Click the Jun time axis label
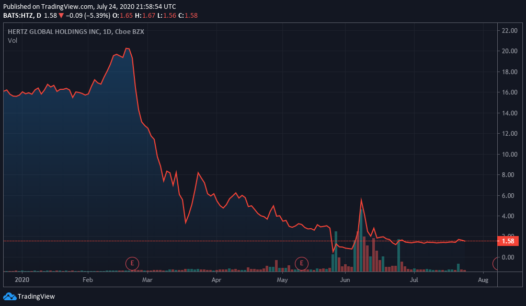This screenshot has height=306, width=526. coord(345,279)
